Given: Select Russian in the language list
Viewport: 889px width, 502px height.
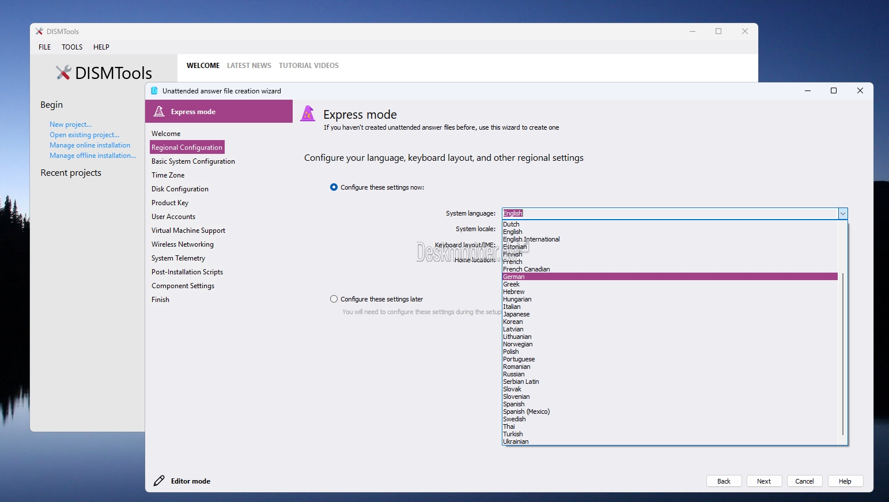Looking at the screenshot, I should (670, 374).
